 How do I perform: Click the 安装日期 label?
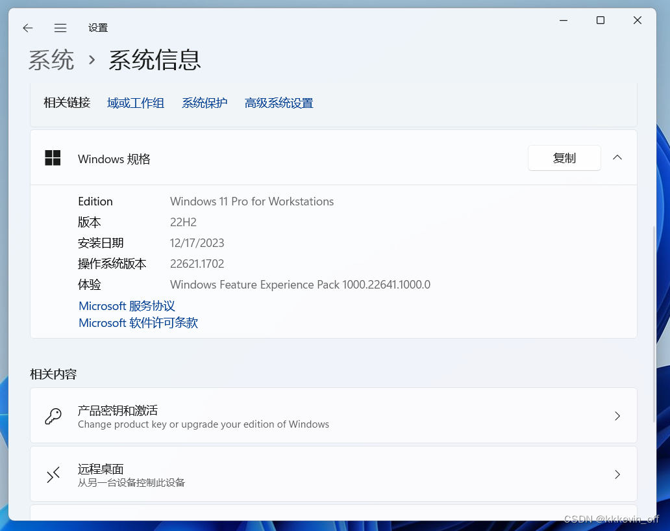(x=101, y=243)
